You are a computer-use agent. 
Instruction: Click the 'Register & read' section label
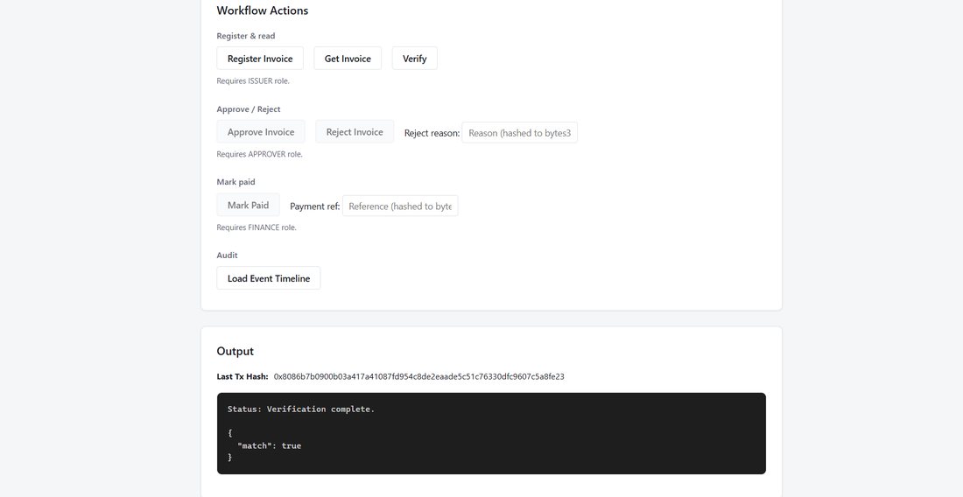[x=246, y=36]
